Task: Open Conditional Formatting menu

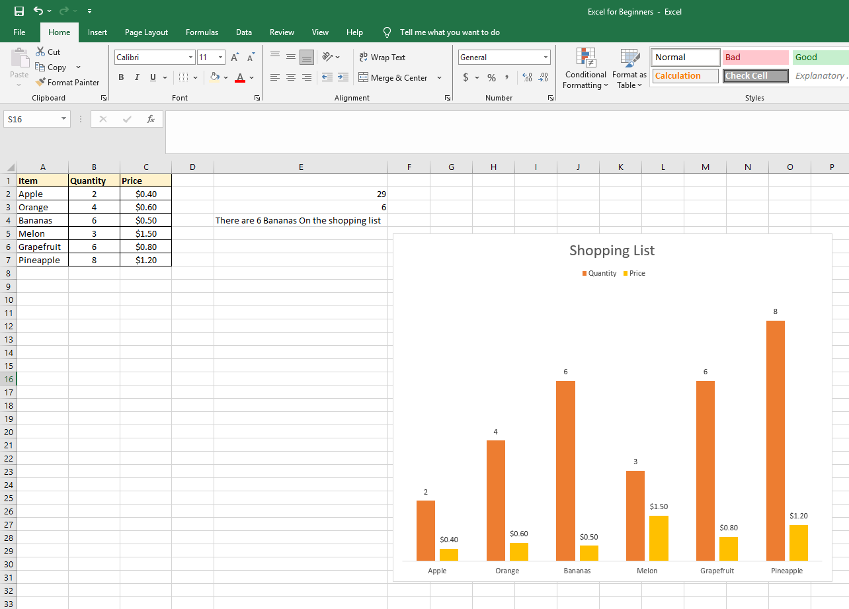Action: click(x=586, y=68)
